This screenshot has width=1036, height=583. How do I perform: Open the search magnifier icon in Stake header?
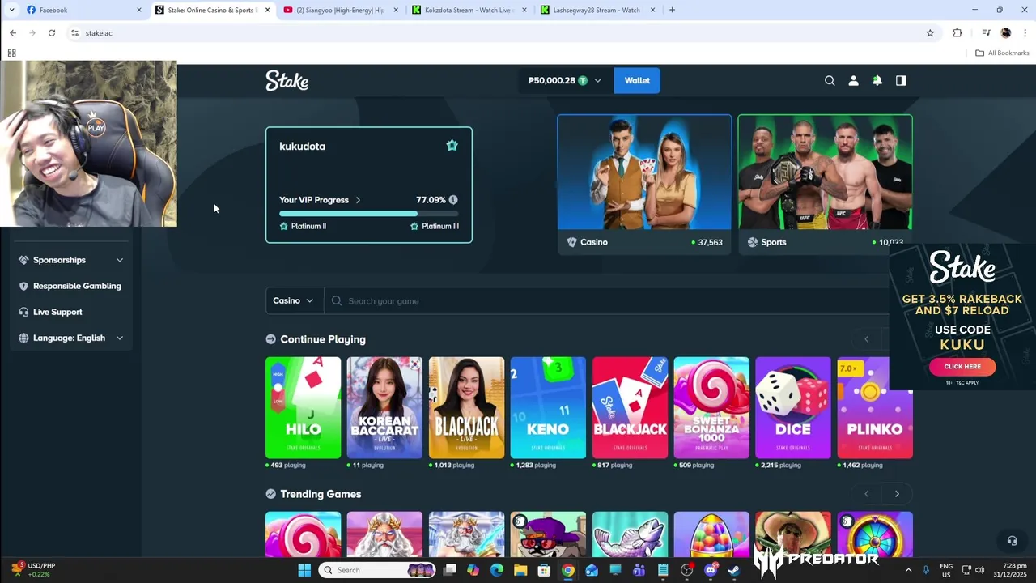tap(830, 80)
